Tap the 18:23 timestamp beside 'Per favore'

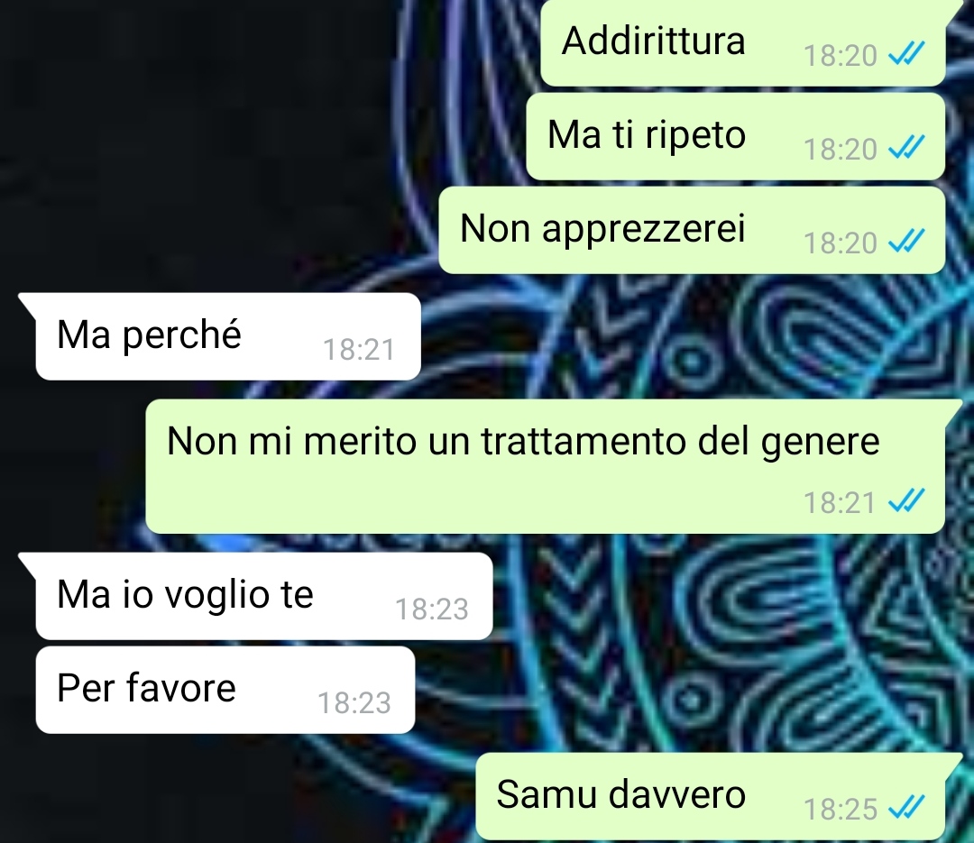point(354,703)
